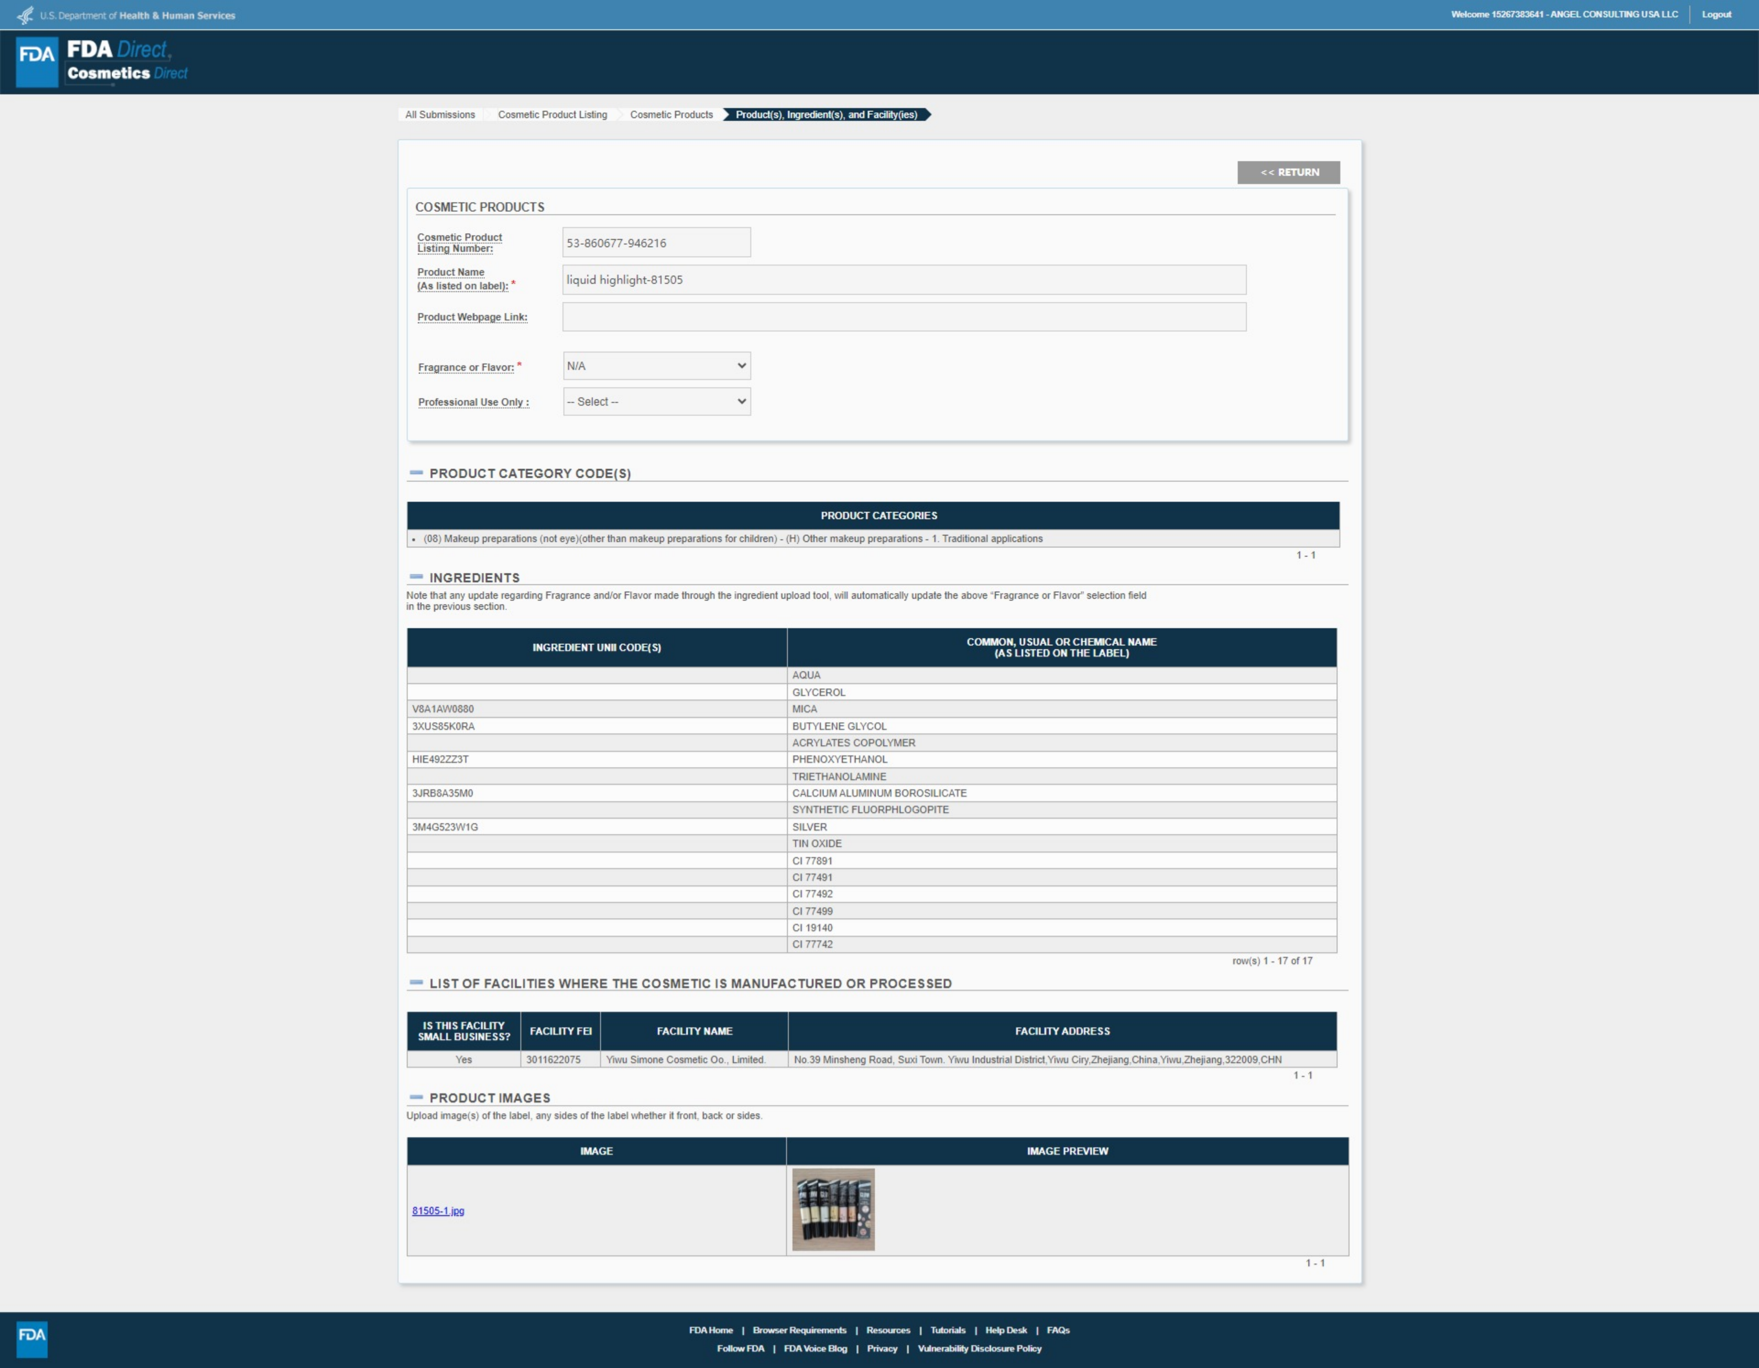Open the Professional Use Only dropdown

[x=656, y=402]
